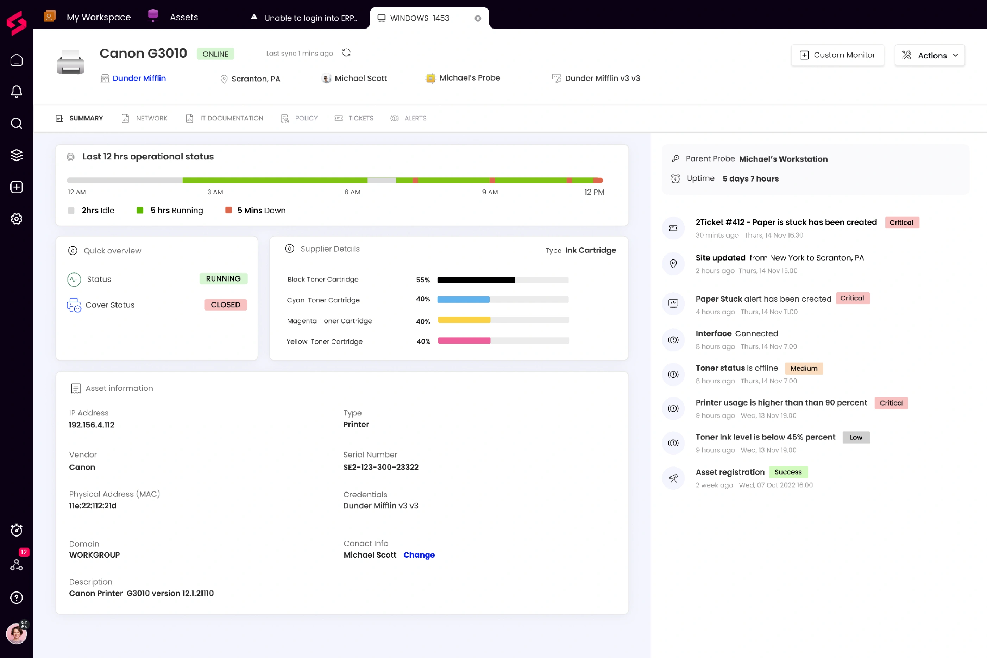Screen dimensions: 987x658
Task: Close the WINDOWS-1453 tab
Action: click(478, 18)
